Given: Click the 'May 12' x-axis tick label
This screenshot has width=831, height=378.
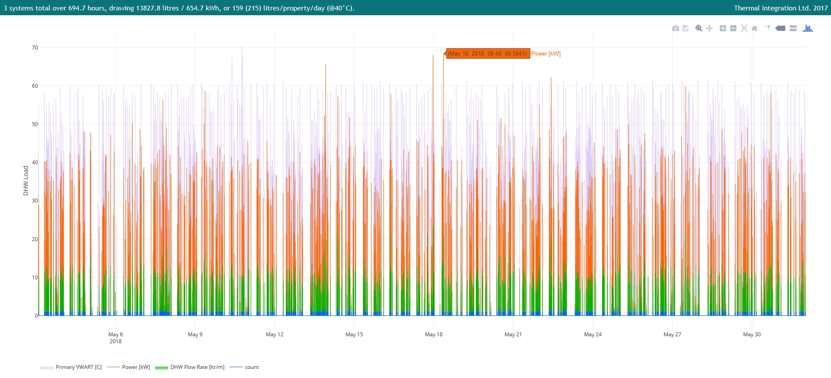Looking at the screenshot, I should pyautogui.click(x=275, y=335).
